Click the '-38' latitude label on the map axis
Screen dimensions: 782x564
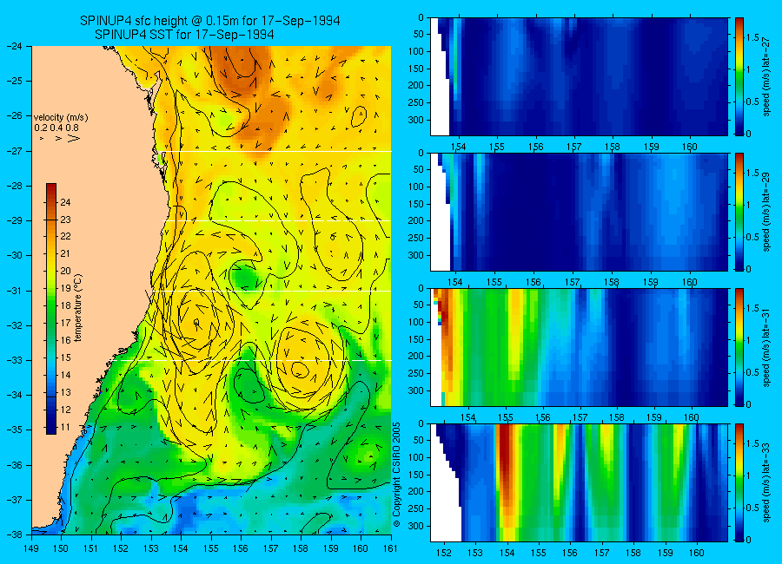click(x=15, y=534)
